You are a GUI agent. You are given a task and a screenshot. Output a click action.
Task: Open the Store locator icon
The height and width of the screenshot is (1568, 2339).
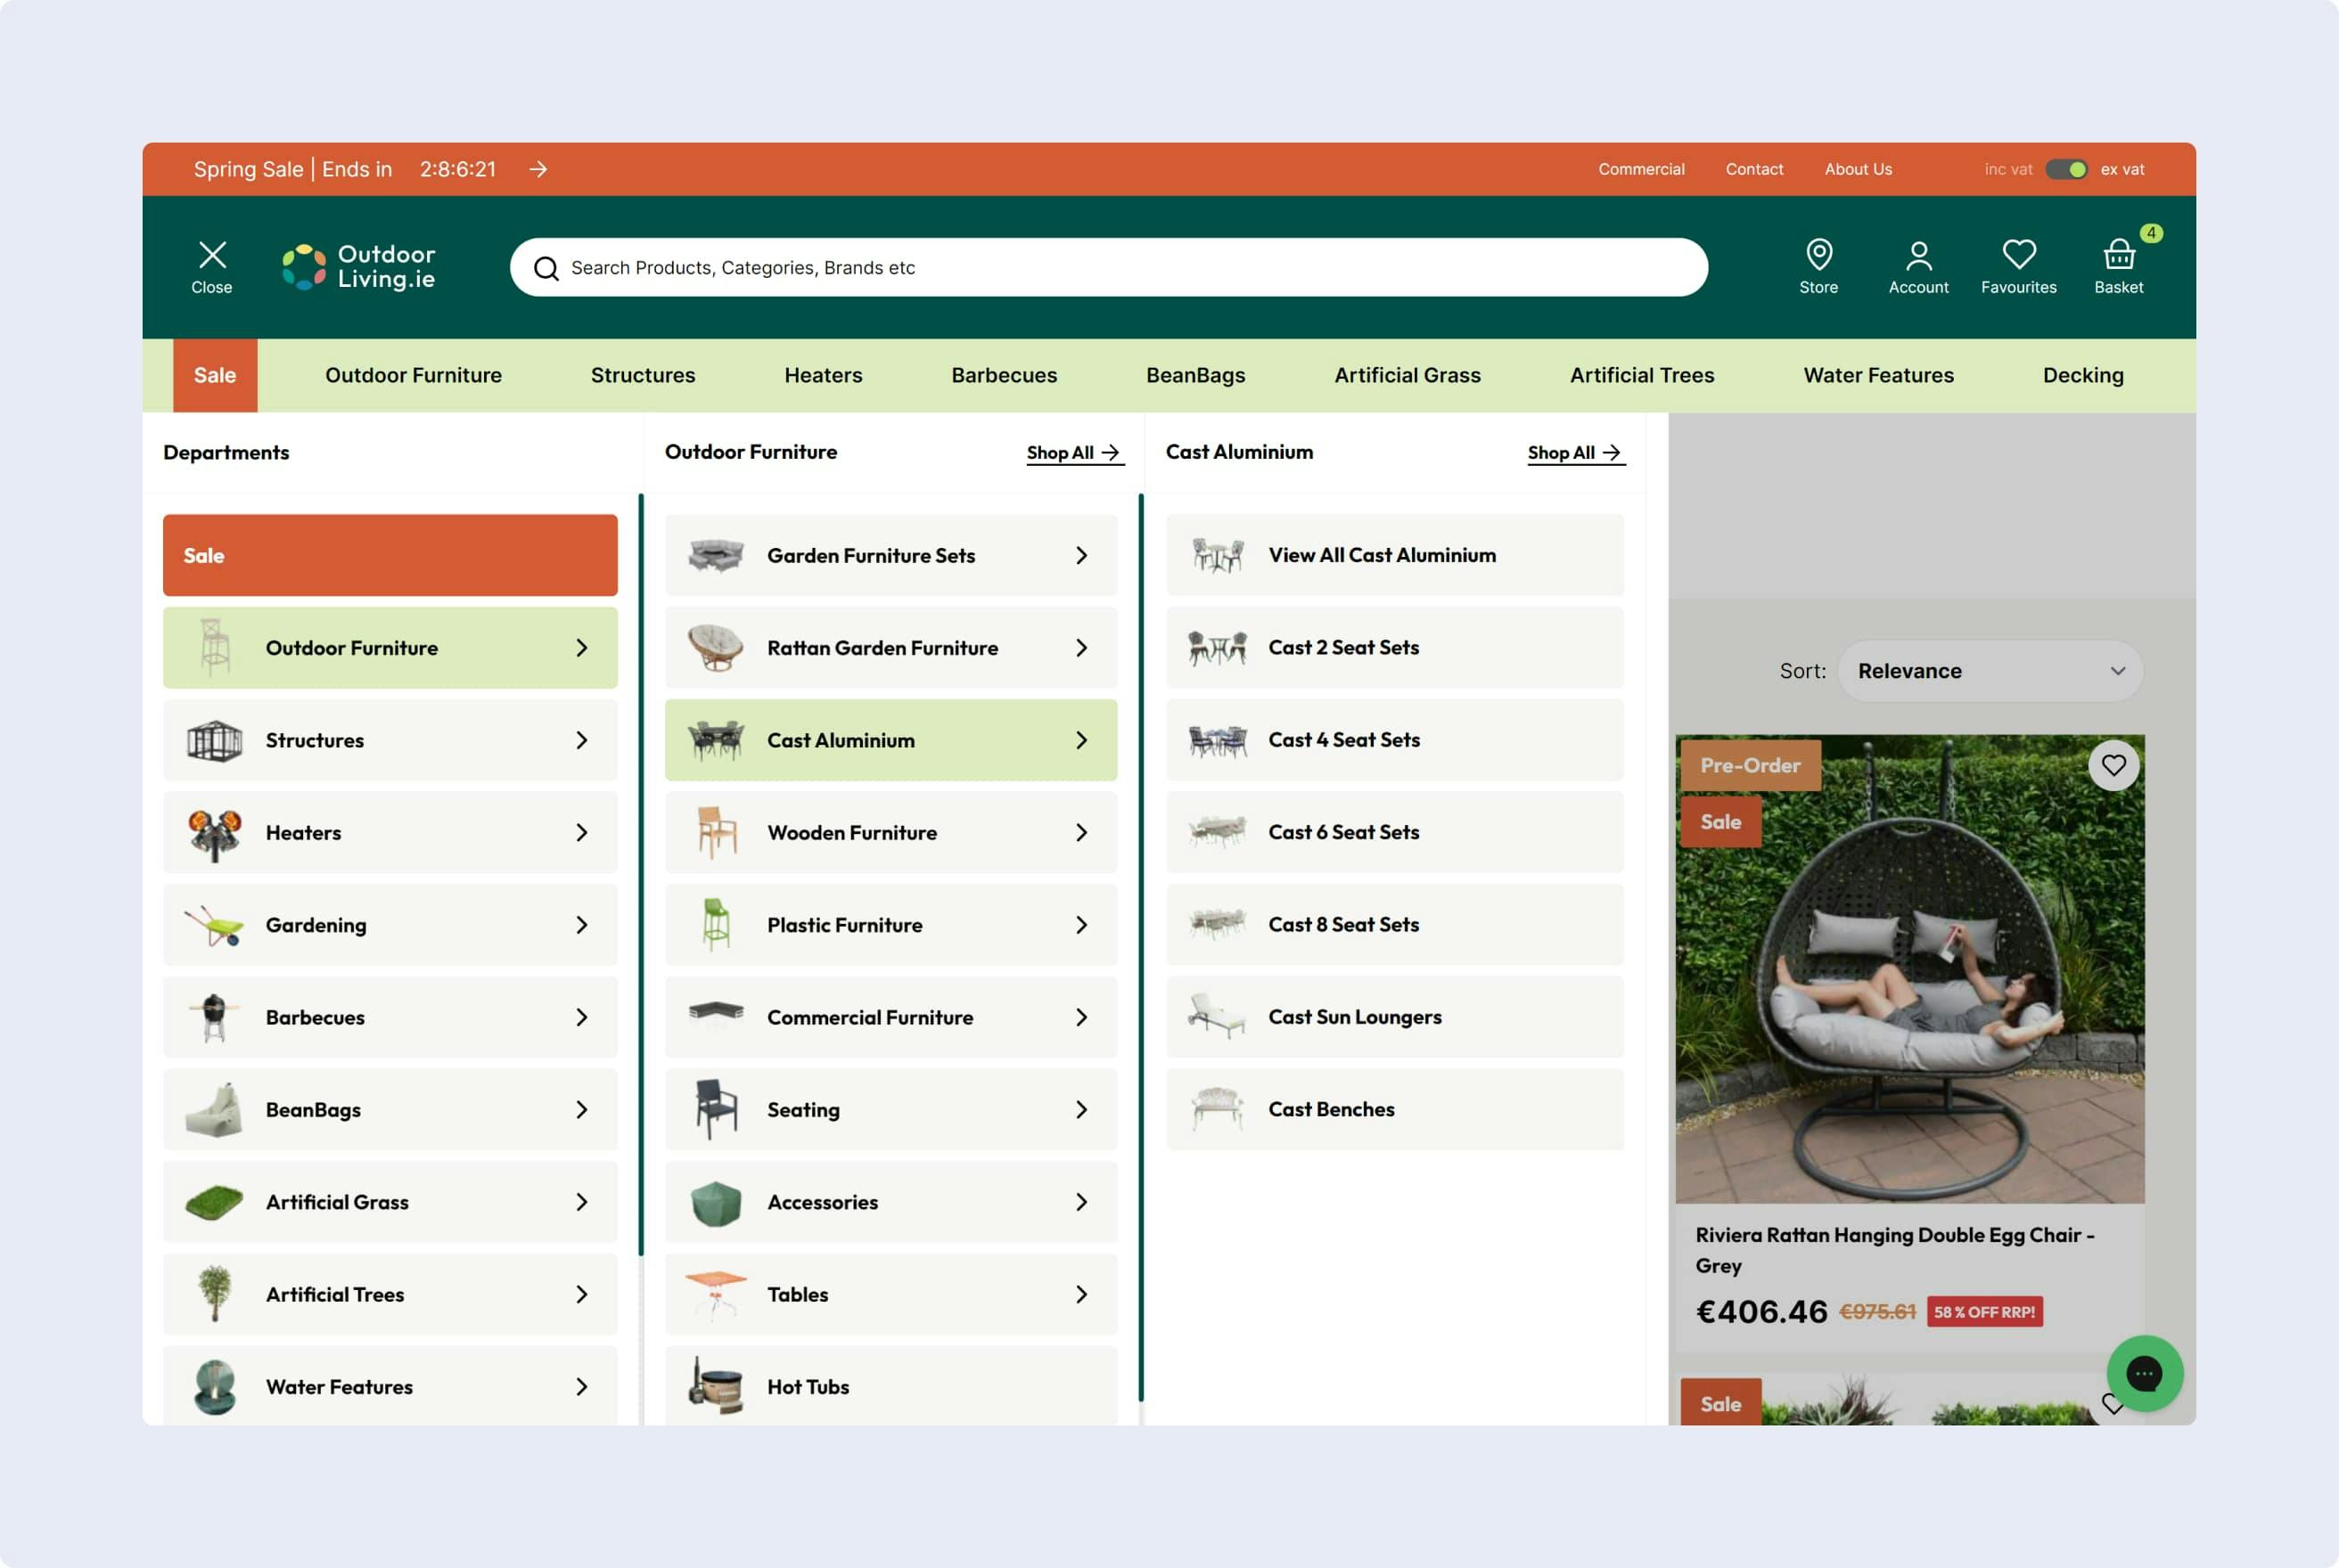[x=1818, y=266]
